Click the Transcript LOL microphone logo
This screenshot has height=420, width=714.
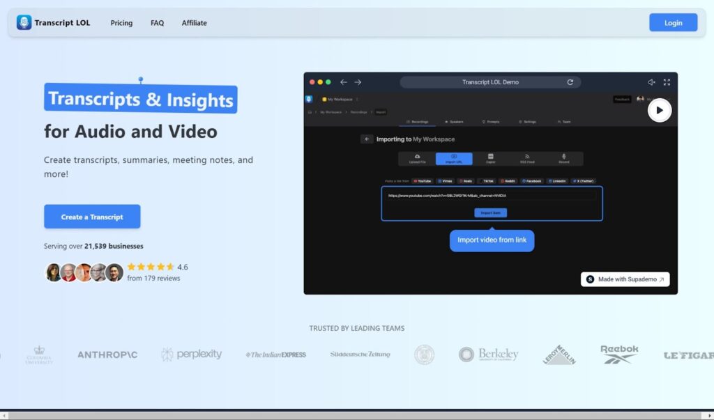coord(24,23)
